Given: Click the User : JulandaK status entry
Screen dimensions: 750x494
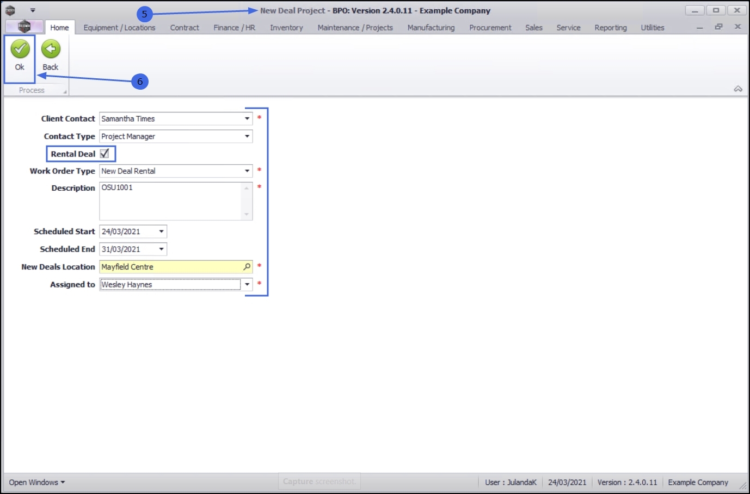Looking at the screenshot, I should coord(511,483).
